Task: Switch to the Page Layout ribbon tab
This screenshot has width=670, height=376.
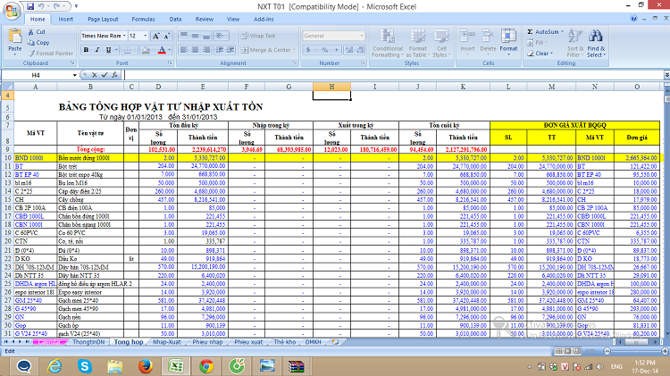Action: (103, 20)
